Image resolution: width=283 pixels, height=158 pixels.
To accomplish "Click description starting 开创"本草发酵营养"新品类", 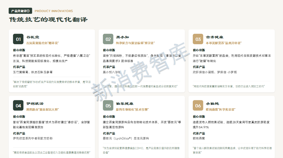I will (232, 58).
